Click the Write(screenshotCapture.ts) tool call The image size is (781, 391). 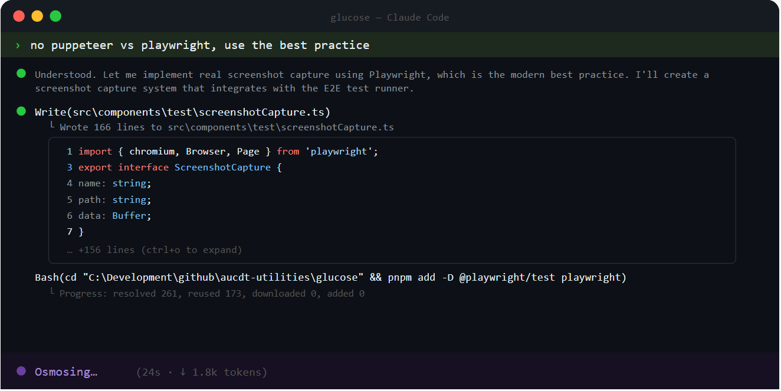[182, 112]
